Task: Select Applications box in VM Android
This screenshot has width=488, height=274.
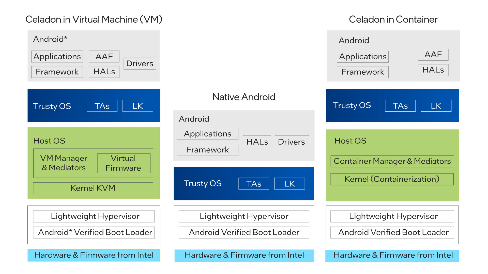Action: coord(57,56)
